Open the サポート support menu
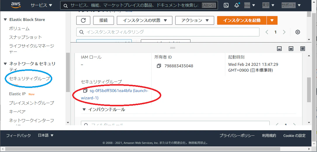Viewport: 317px width, 152px height. coord(291,5)
